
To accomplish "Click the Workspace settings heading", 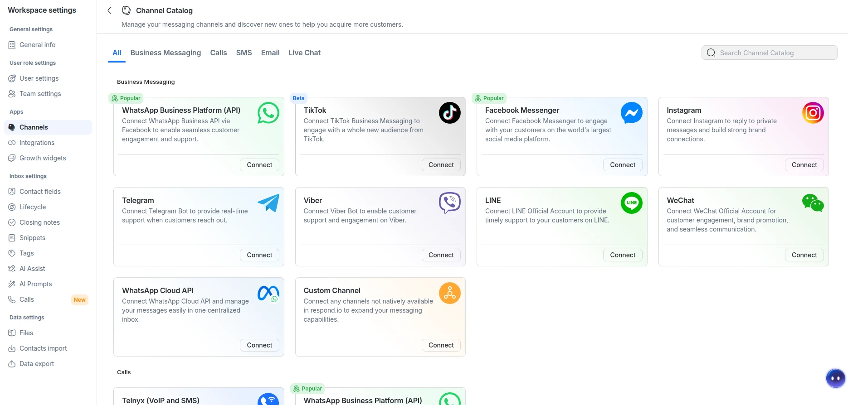I will click(42, 10).
